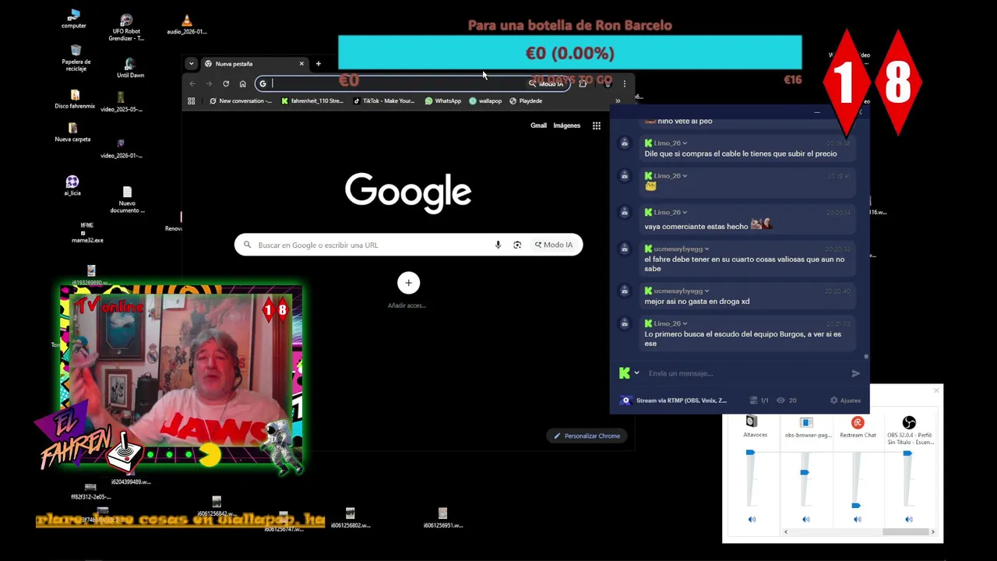Expand Chrome tab search dropdown
997x561 pixels.
(191, 64)
